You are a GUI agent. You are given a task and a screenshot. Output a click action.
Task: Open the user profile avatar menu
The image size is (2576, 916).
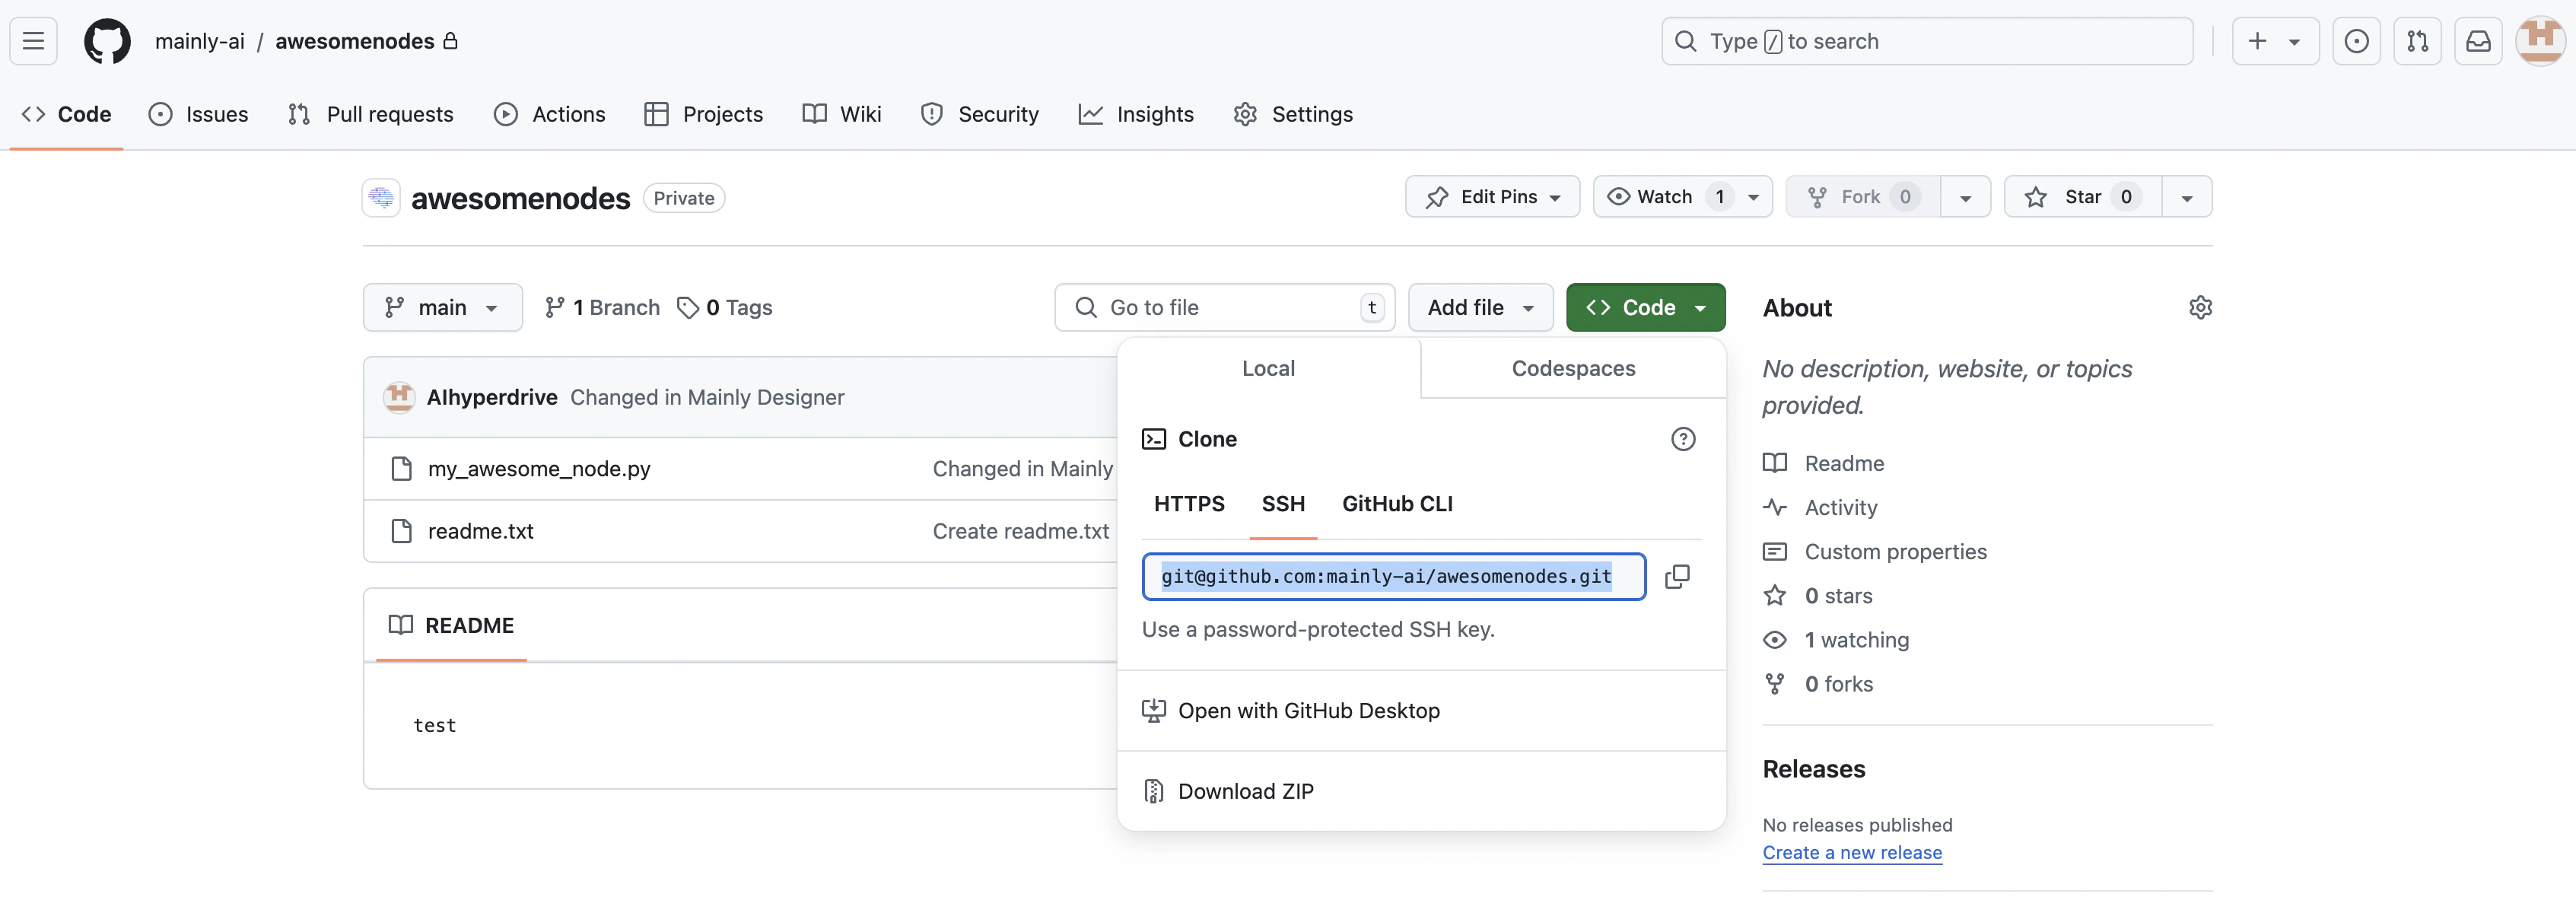(x=2540, y=41)
